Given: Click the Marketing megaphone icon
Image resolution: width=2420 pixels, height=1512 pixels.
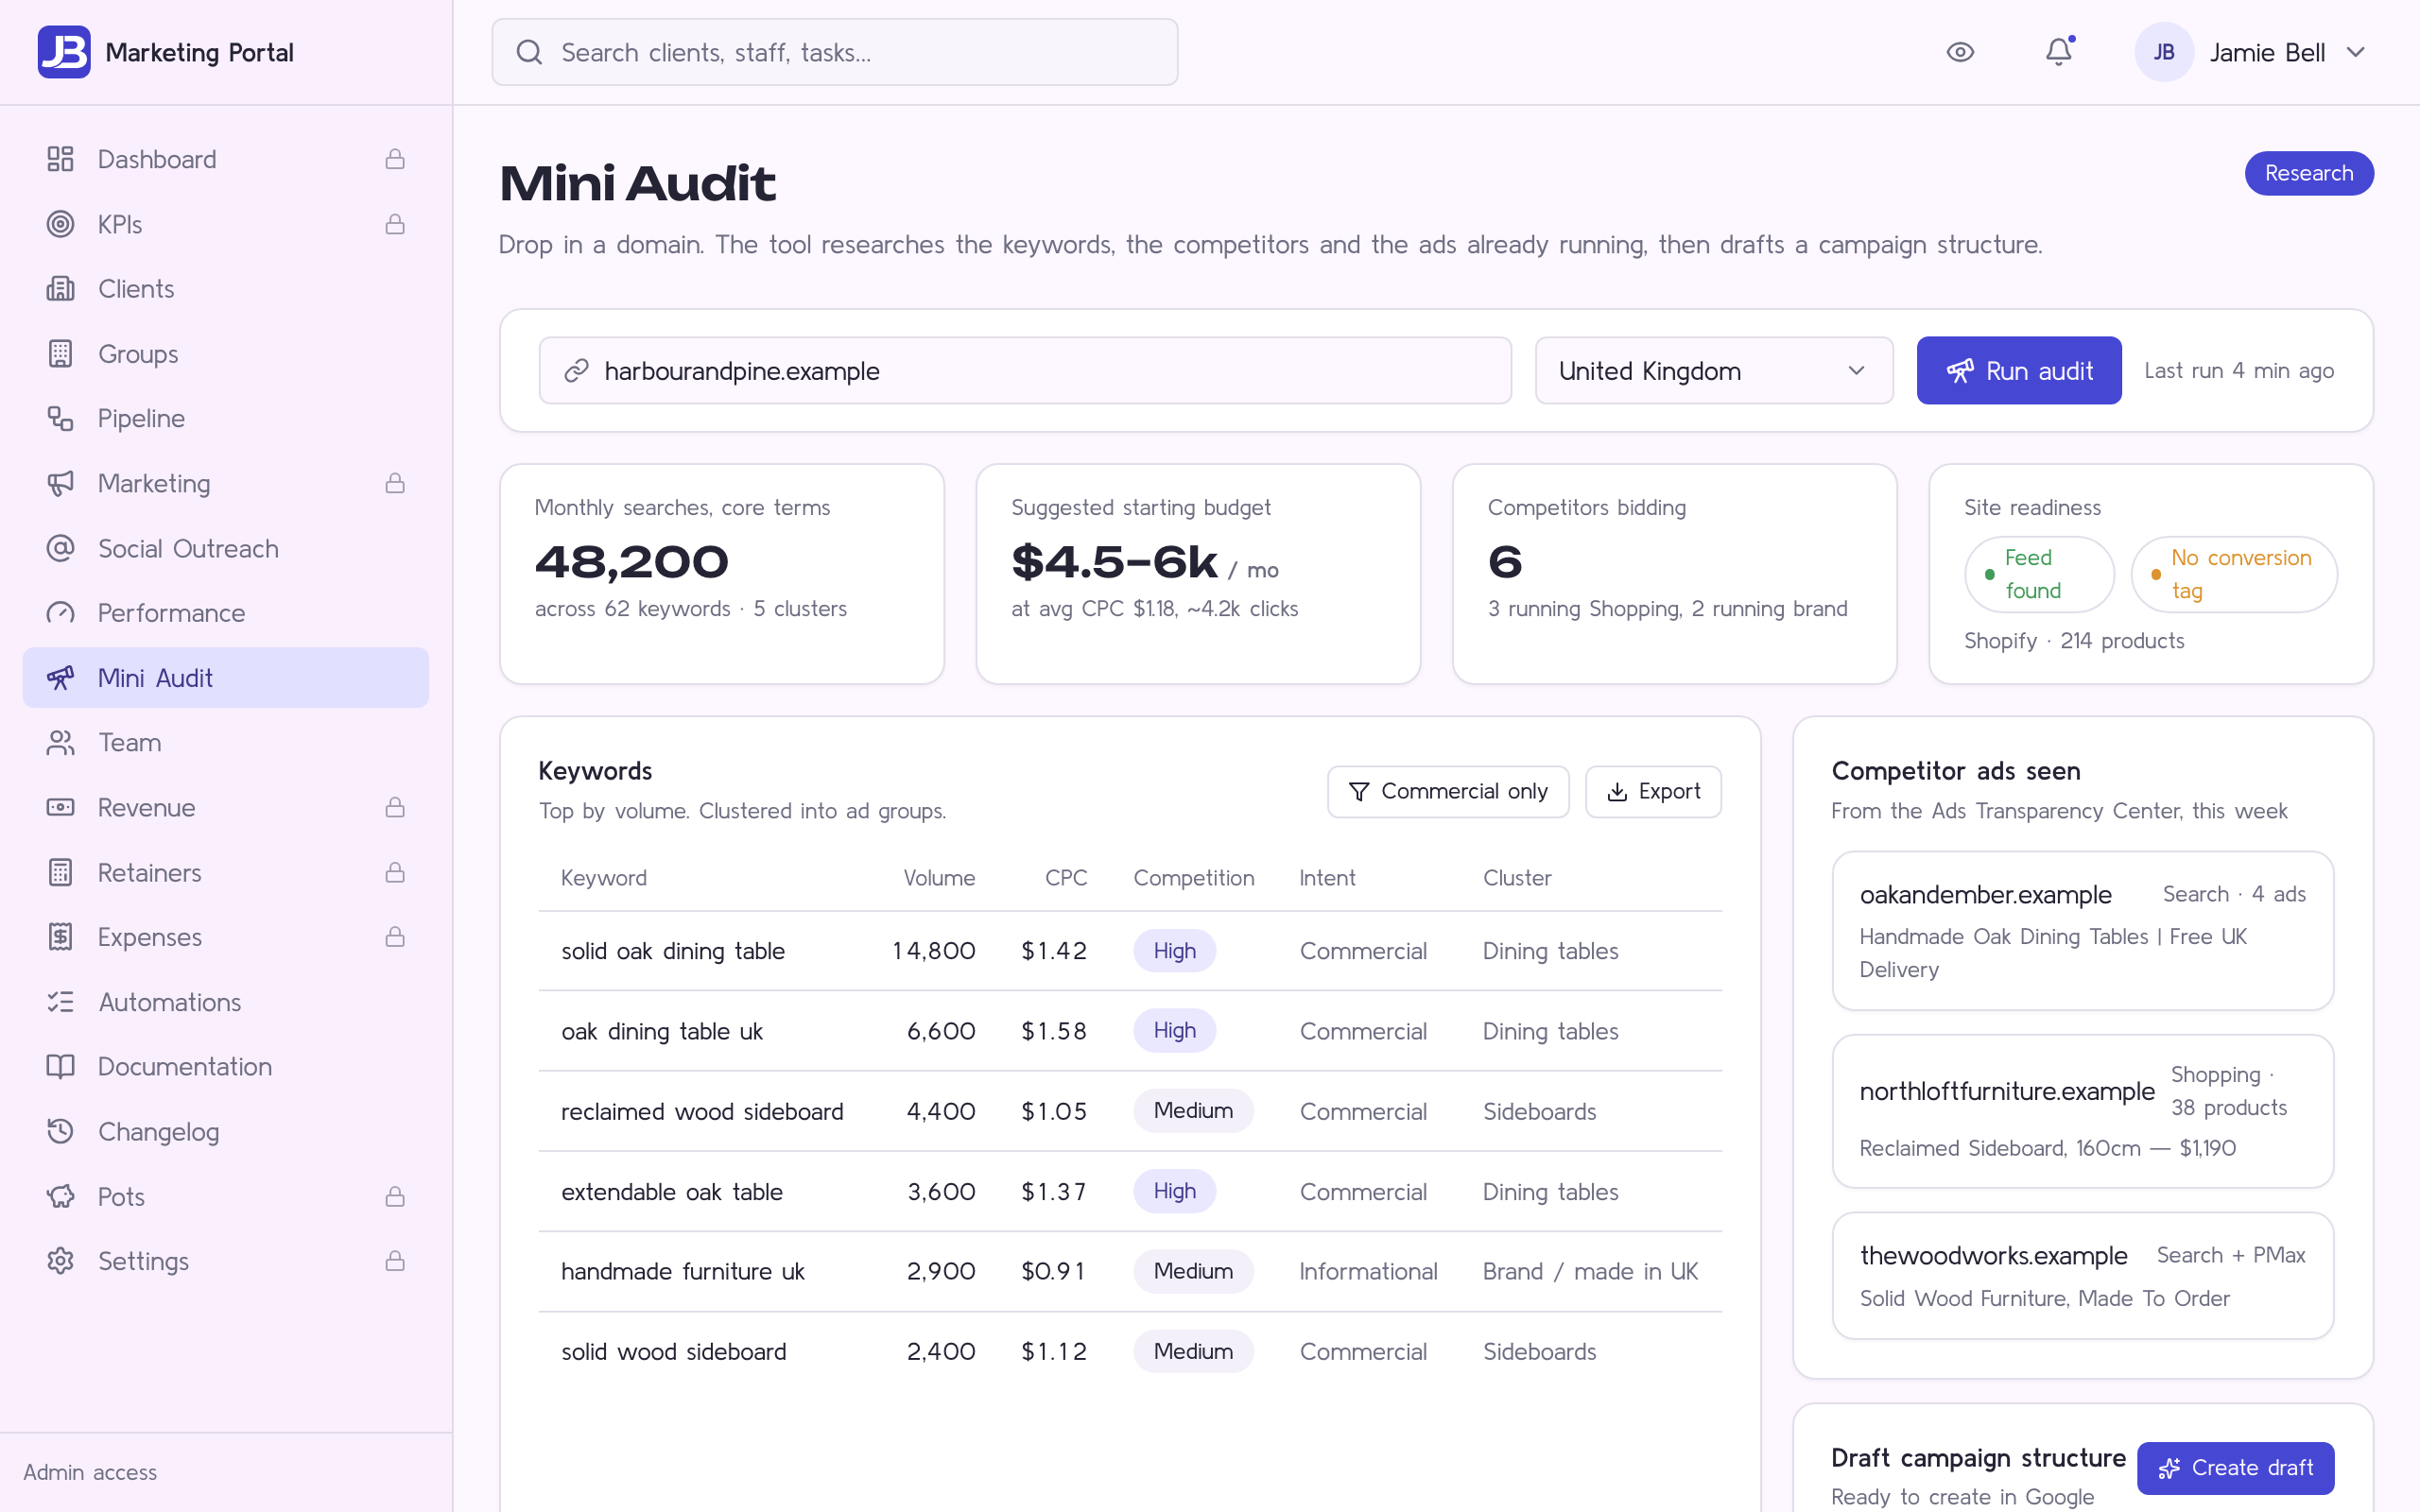Looking at the screenshot, I should point(61,483).
